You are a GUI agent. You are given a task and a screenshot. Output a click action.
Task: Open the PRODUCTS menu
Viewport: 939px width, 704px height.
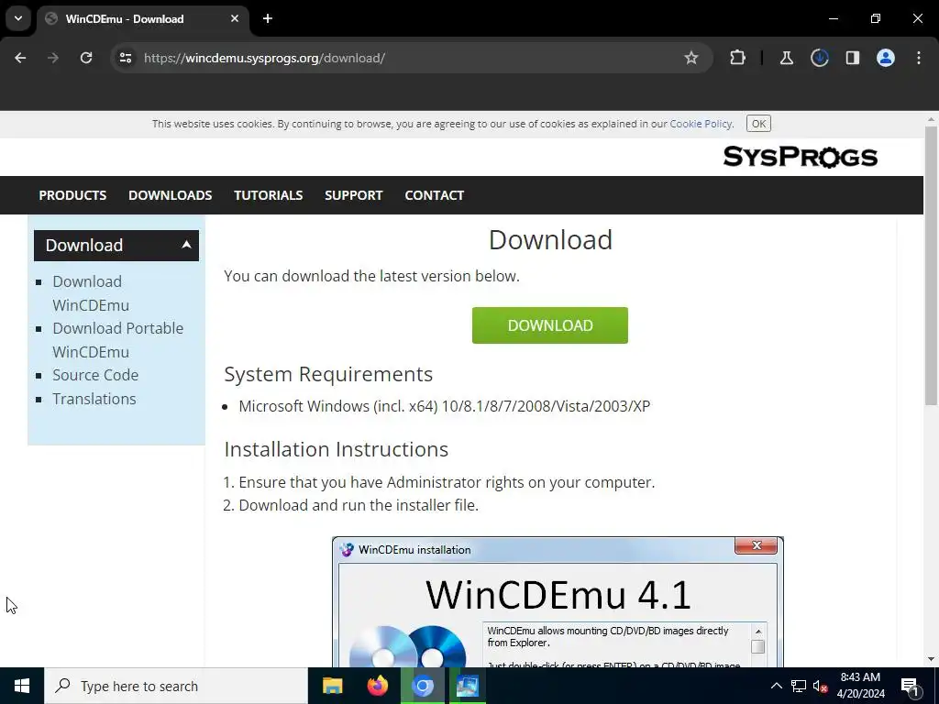(x=72, y=195)
